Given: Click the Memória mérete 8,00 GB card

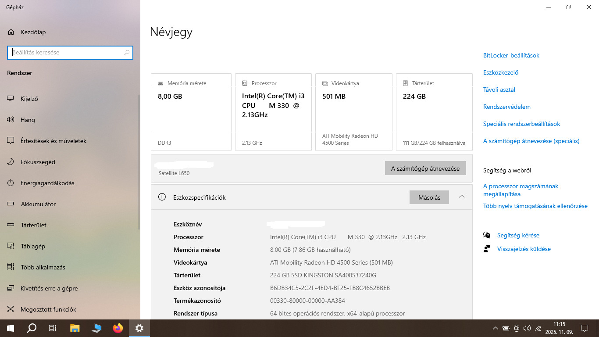Looking at the screenshot, I should tap(191, 112).
